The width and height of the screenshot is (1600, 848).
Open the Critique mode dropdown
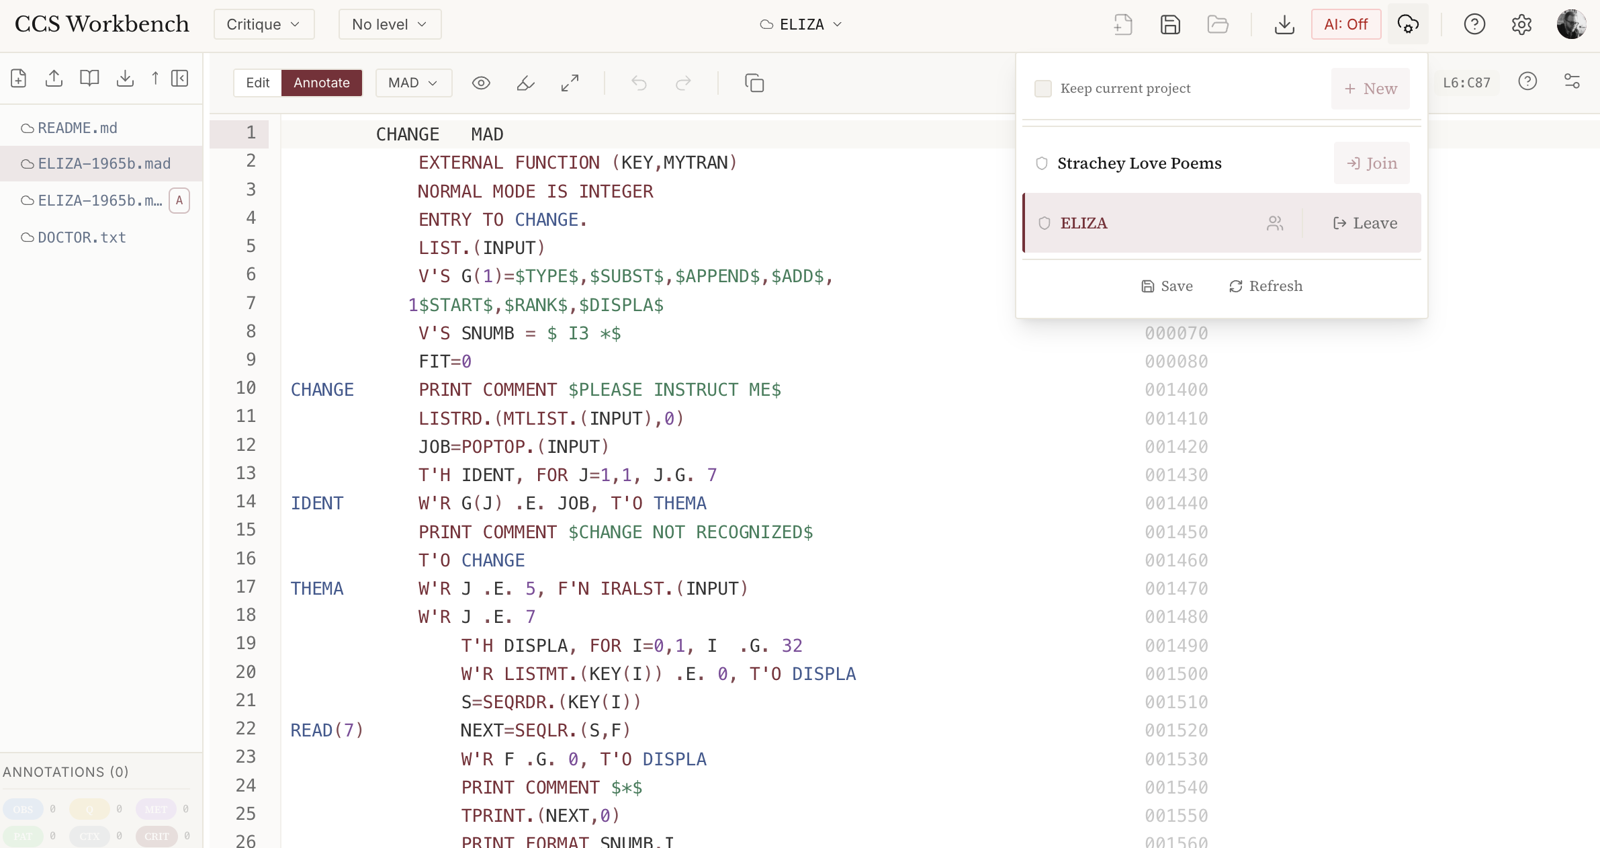pyautogui.click(x=263, y=24)
